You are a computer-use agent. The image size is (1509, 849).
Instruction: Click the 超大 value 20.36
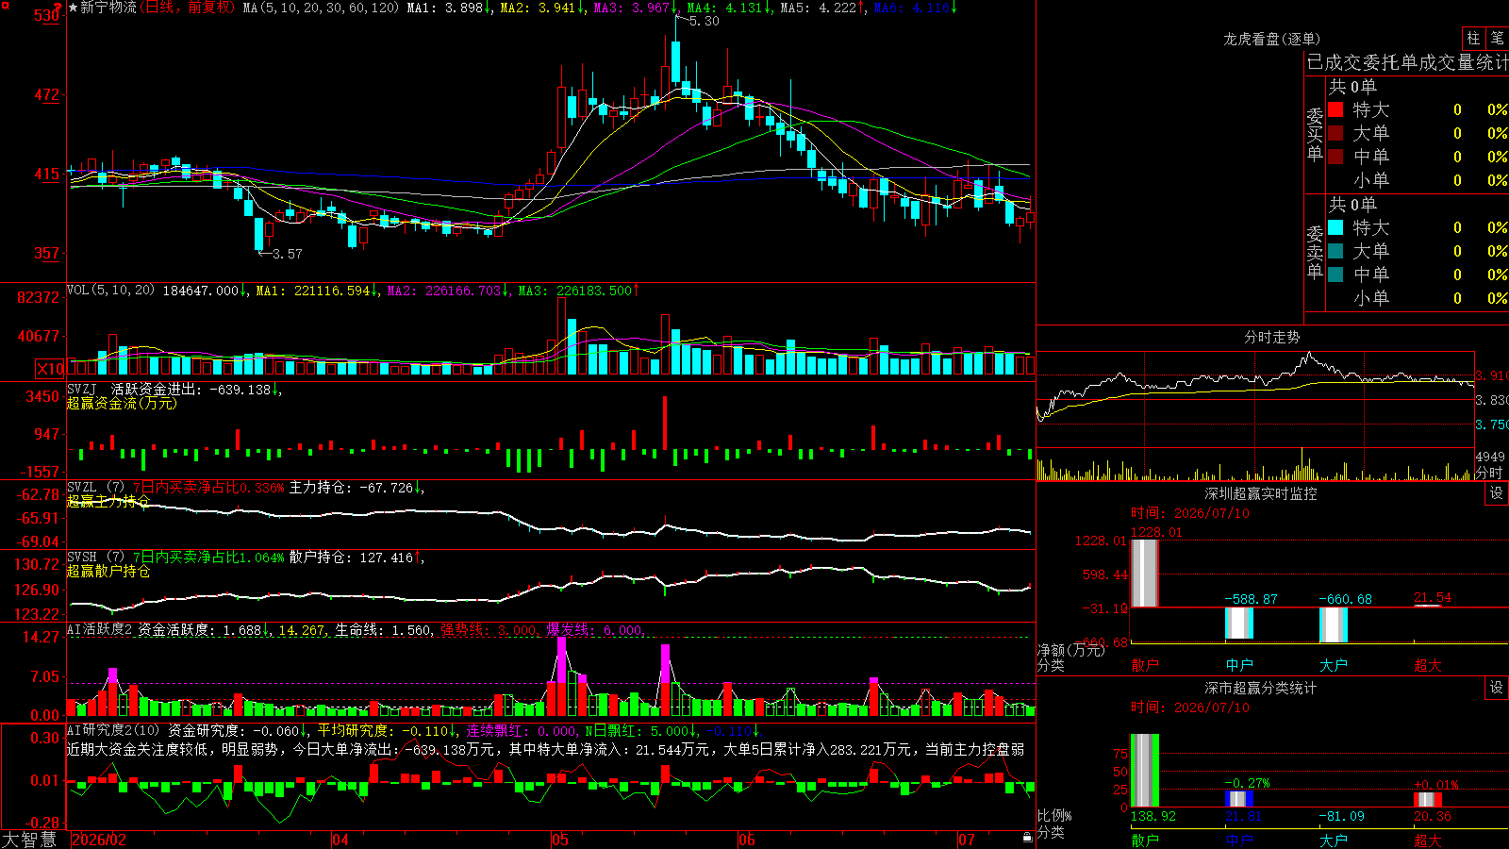click(1432, 816)
